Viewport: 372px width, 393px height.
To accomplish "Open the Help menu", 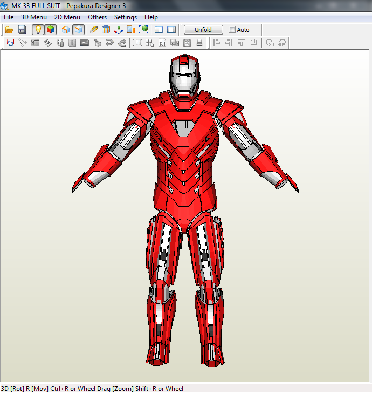I will click(151, 17).
